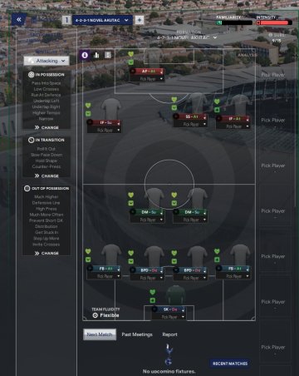The height and width of the screenshot is (376, 299).
Task: Expand the AF-At striker role dropdown
Action: coord(161,72)
